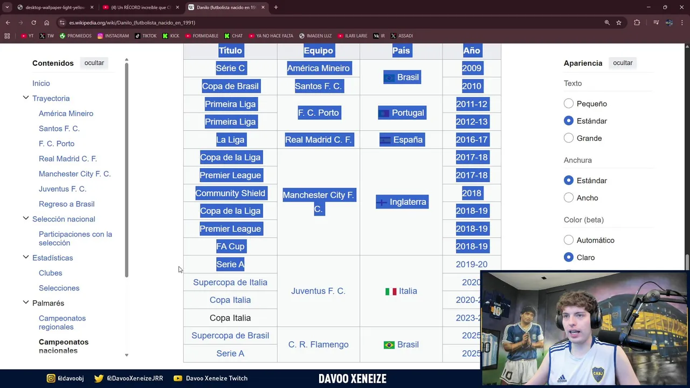The width and height of the screenshot is (690, 388).
Task: Jump to Regreso a Brasil section
Action: tap(66, 204)
